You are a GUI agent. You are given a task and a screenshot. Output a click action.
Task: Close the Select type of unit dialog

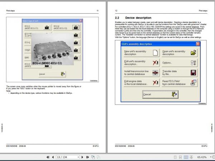[x=81, y=21]
